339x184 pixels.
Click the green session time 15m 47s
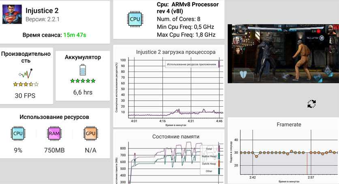click(x=75, y=35)
